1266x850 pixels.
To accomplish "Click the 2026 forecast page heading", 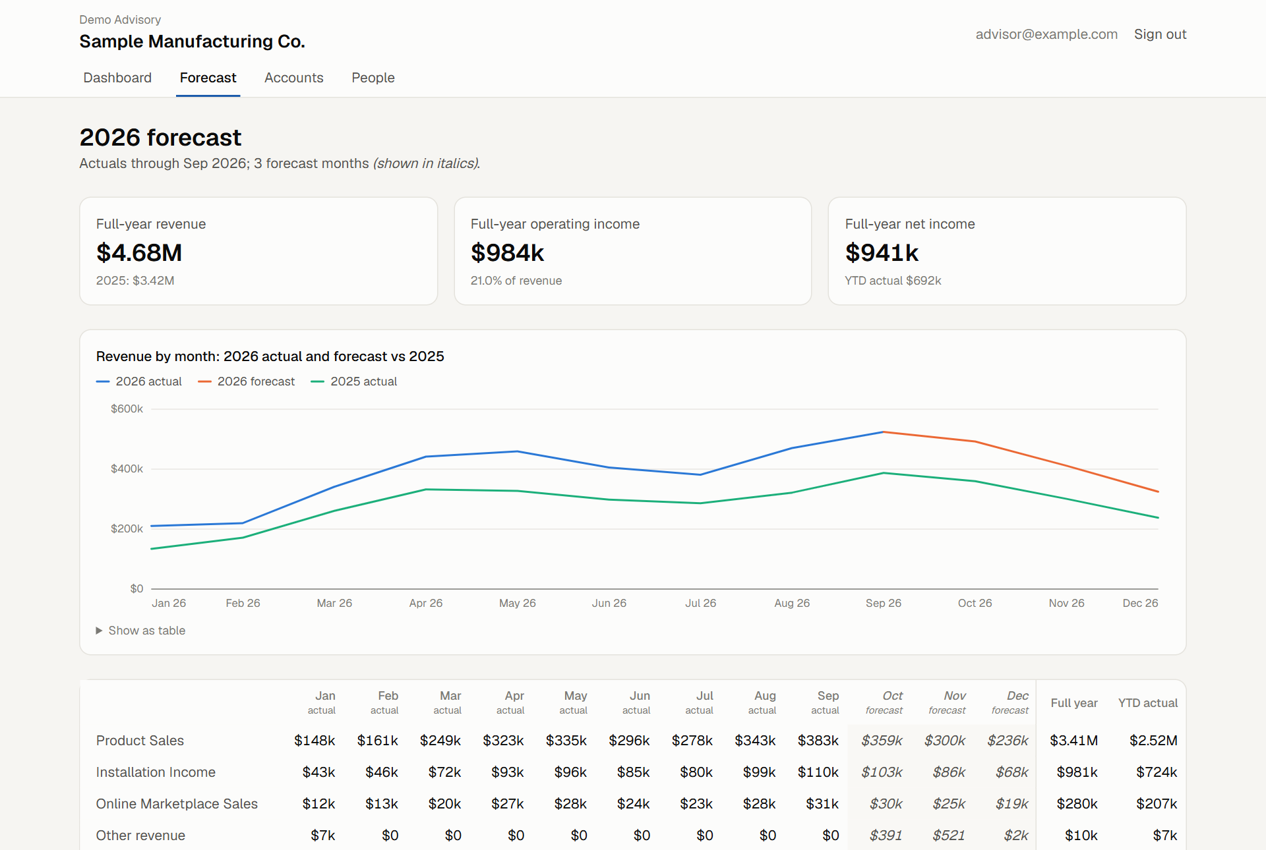I will [x=160, y=138].
